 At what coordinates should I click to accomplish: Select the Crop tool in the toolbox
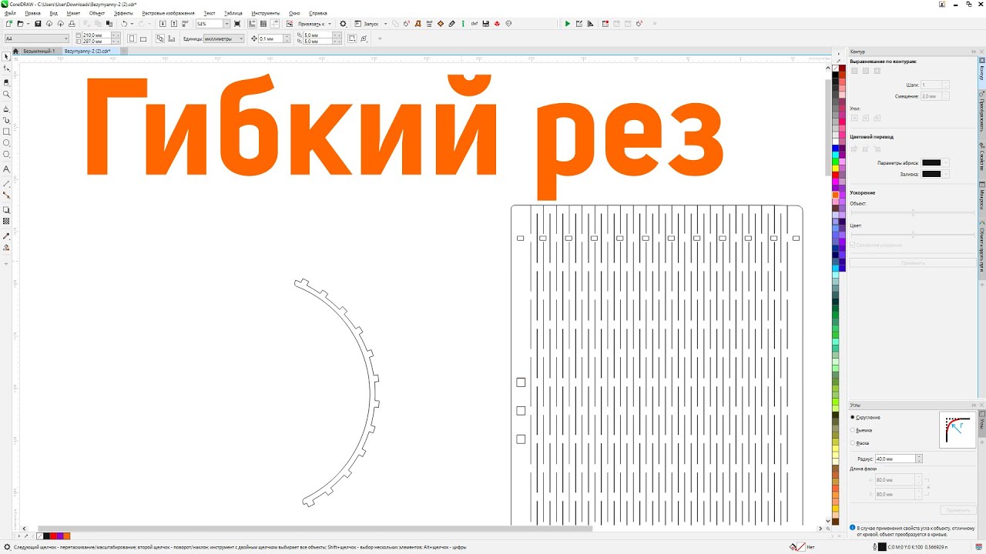click(x=7, y=82)
